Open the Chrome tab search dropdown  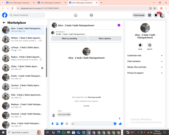pos(3,3)
